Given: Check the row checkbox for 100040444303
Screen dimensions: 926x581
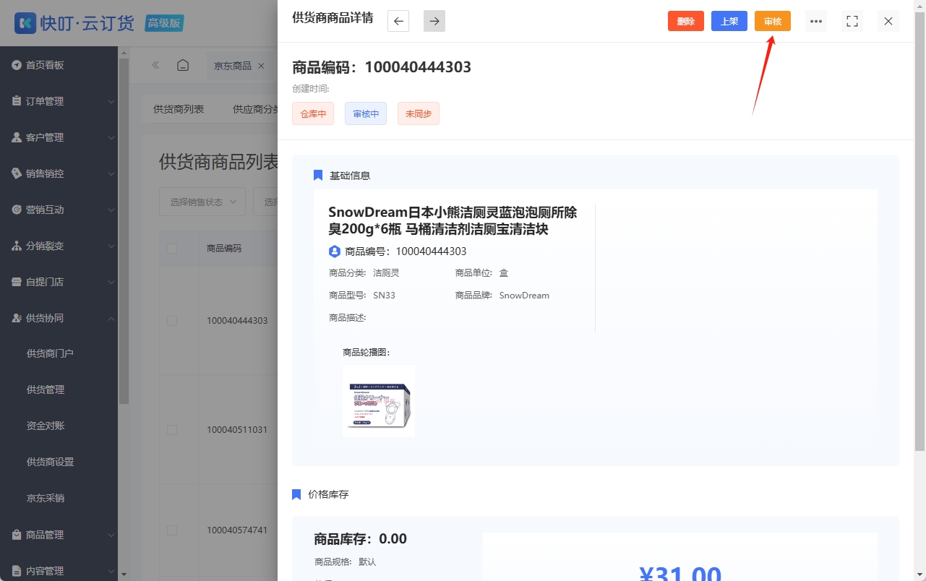Looking at the screenshot, I should coord(172,321).
